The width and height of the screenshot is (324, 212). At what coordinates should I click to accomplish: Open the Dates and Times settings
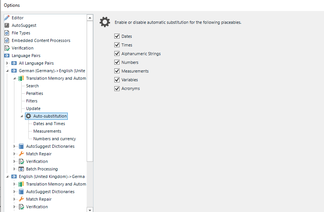49,124
